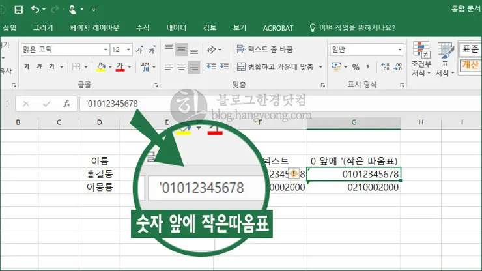Open the 표시 형식 dialog launcher
The width and height of the screenshot is (482, 271).
click(x=402, y=85)
